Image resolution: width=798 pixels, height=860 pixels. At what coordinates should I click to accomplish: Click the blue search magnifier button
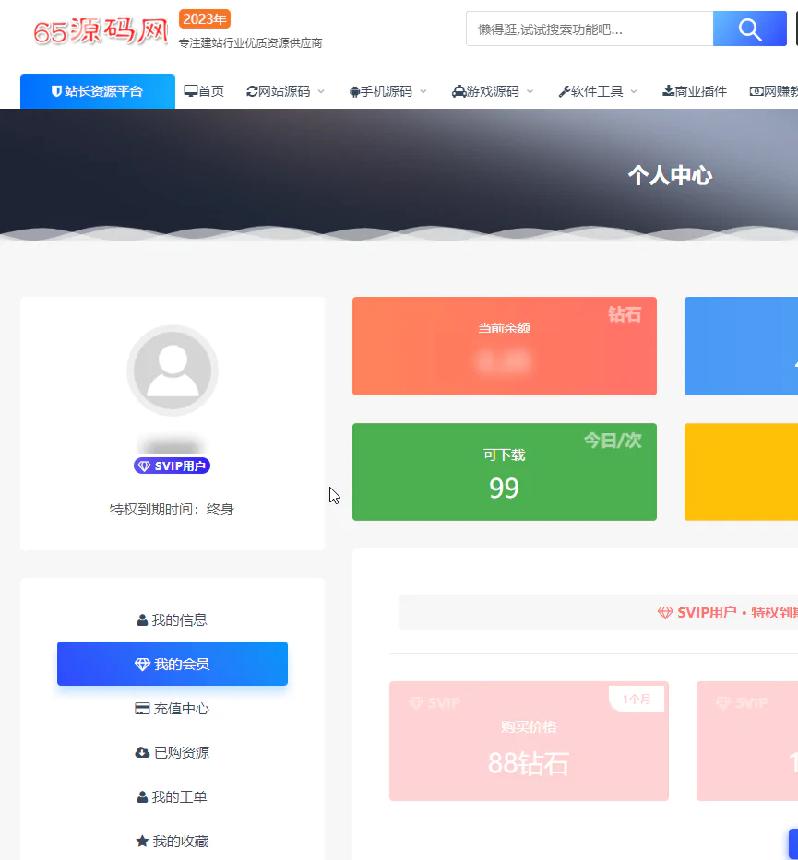(750, 29)
